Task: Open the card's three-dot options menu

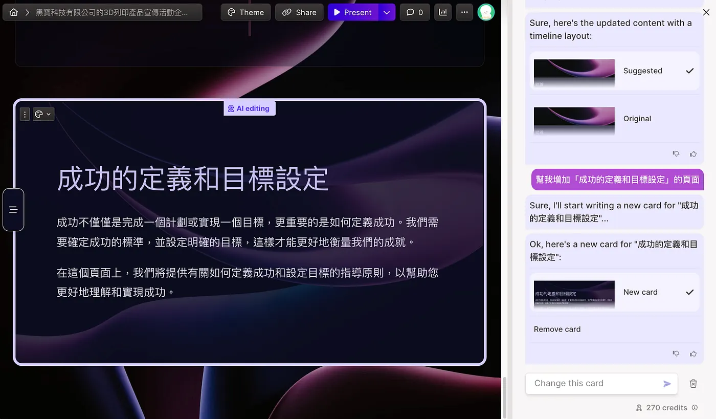Action: pos(25,114)
